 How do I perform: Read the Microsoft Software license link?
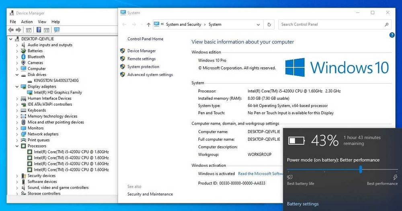point(260,174)
